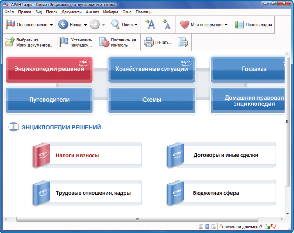Click the red thumbs-down icon

coord(273,226)
